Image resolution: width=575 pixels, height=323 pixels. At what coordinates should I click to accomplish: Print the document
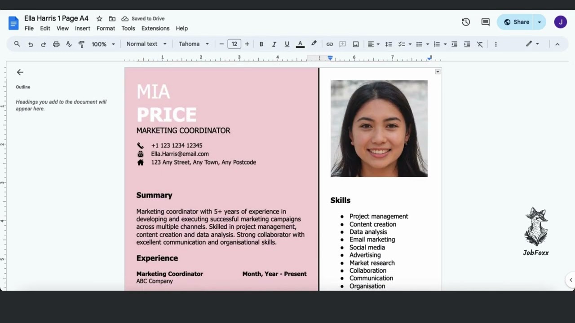56,44
